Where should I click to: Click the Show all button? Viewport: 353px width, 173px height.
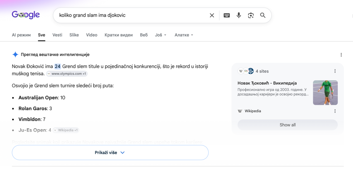[287, 125]
